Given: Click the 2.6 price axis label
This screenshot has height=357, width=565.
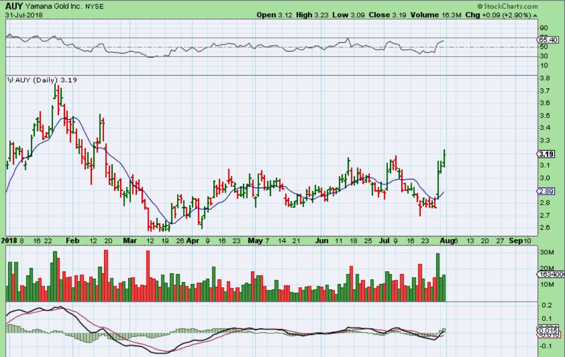Looking at the screenshot, I should 545,228.
